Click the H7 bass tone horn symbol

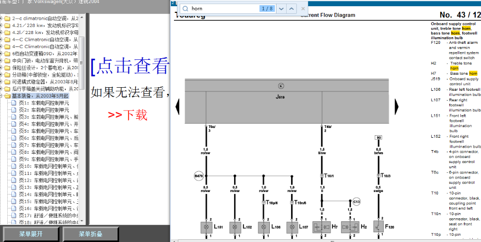322,227
